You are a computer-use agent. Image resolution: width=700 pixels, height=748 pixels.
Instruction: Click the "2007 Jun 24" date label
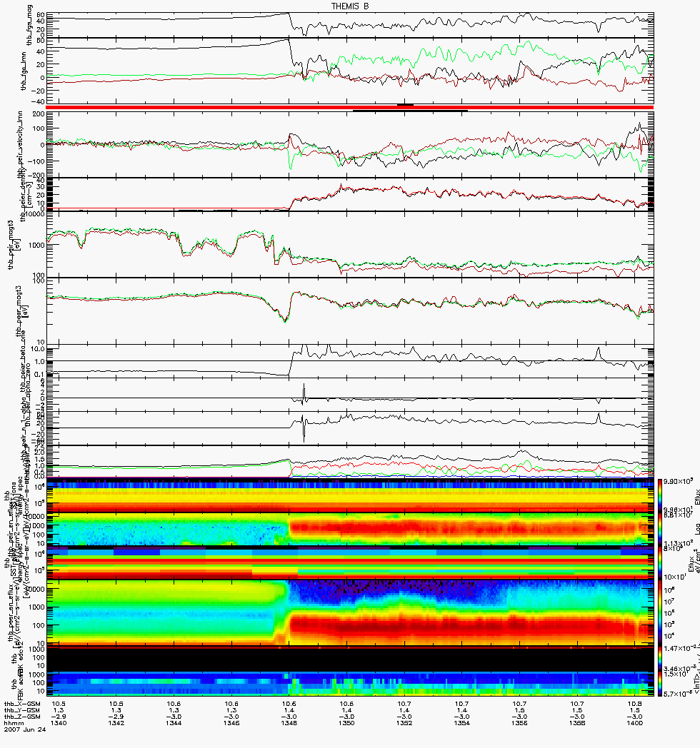(25, 730)
